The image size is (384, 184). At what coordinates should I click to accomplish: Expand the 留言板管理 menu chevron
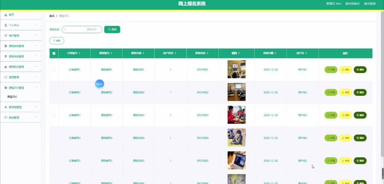pos(37,107)
